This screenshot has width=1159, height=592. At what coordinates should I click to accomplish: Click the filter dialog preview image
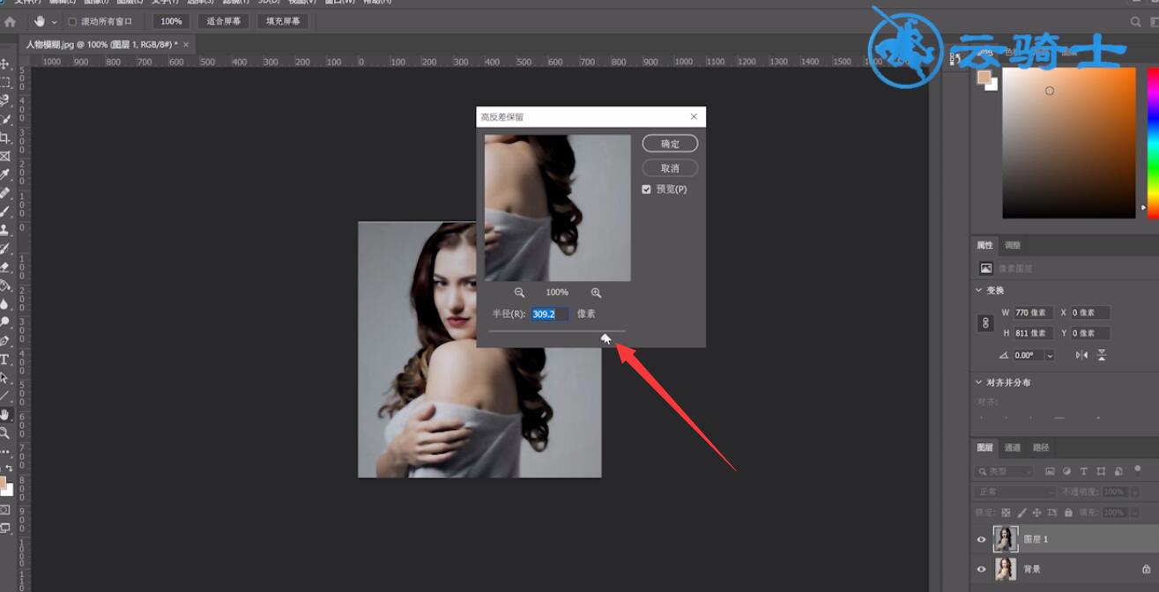[558, 208]
